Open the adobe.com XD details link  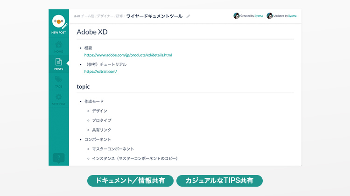tap(128, 55)
